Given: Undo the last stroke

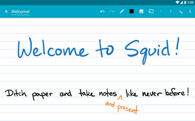Looking at the screenshot, I should tap(102, 12).
